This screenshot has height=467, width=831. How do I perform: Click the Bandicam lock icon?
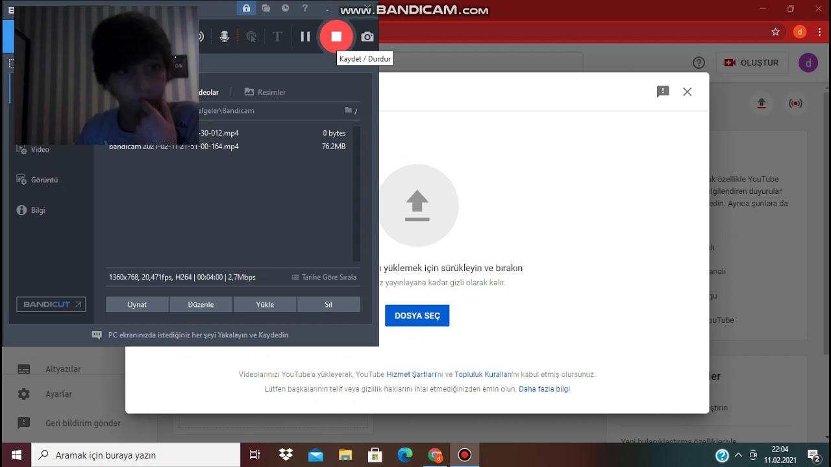tap(246, 8)
